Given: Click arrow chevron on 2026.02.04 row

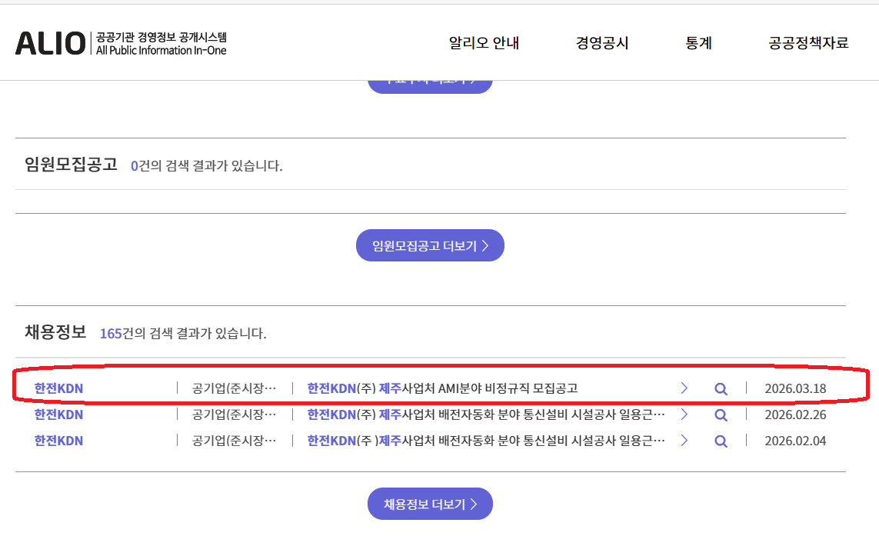Looking at the screenshot, I should (684, 441).
